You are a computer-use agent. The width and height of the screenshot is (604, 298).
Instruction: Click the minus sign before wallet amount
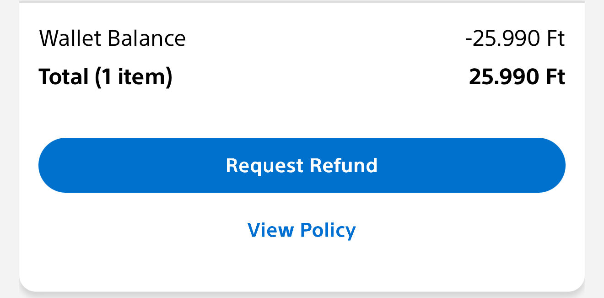pos(469,40)
